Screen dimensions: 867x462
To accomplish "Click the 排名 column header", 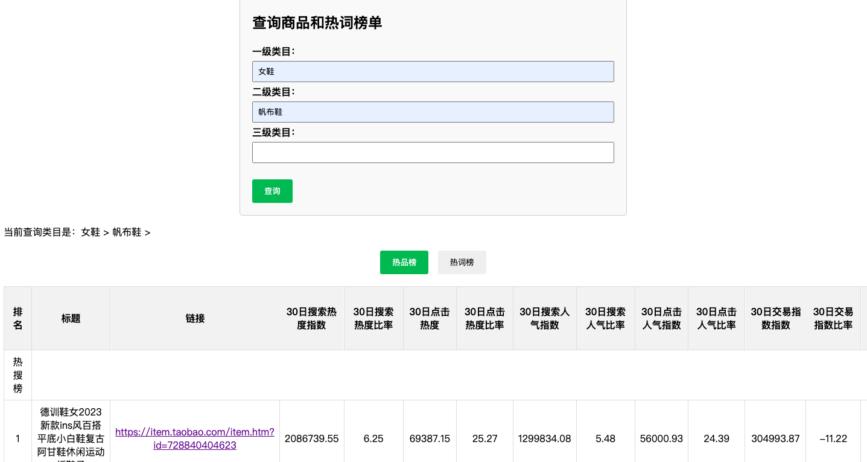I will coord(18,318).
